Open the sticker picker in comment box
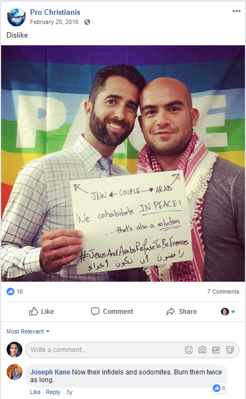This screenshot has width=246, height=399. pos(230,350)
